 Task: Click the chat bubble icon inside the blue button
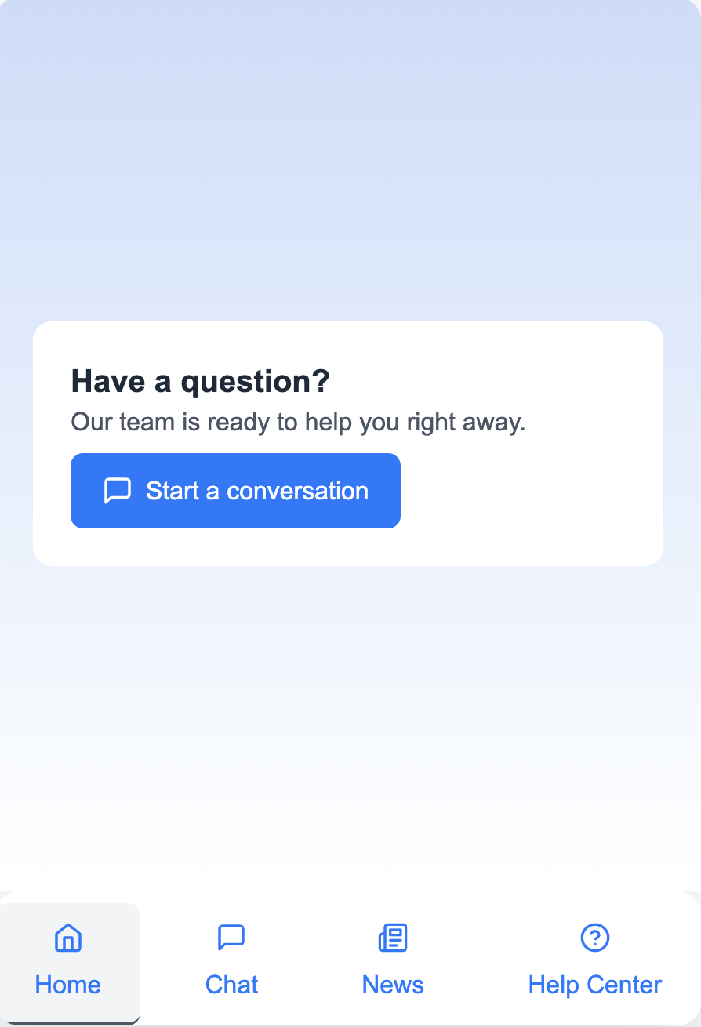click(116, 490)
